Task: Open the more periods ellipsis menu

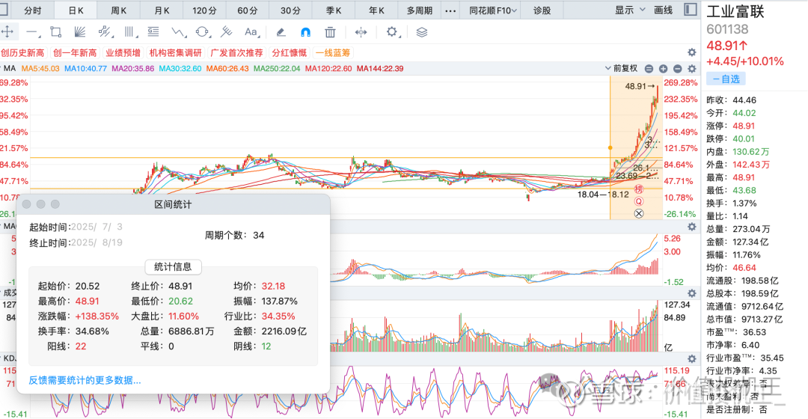Action: pyautogui.click(x=450, y=10)
